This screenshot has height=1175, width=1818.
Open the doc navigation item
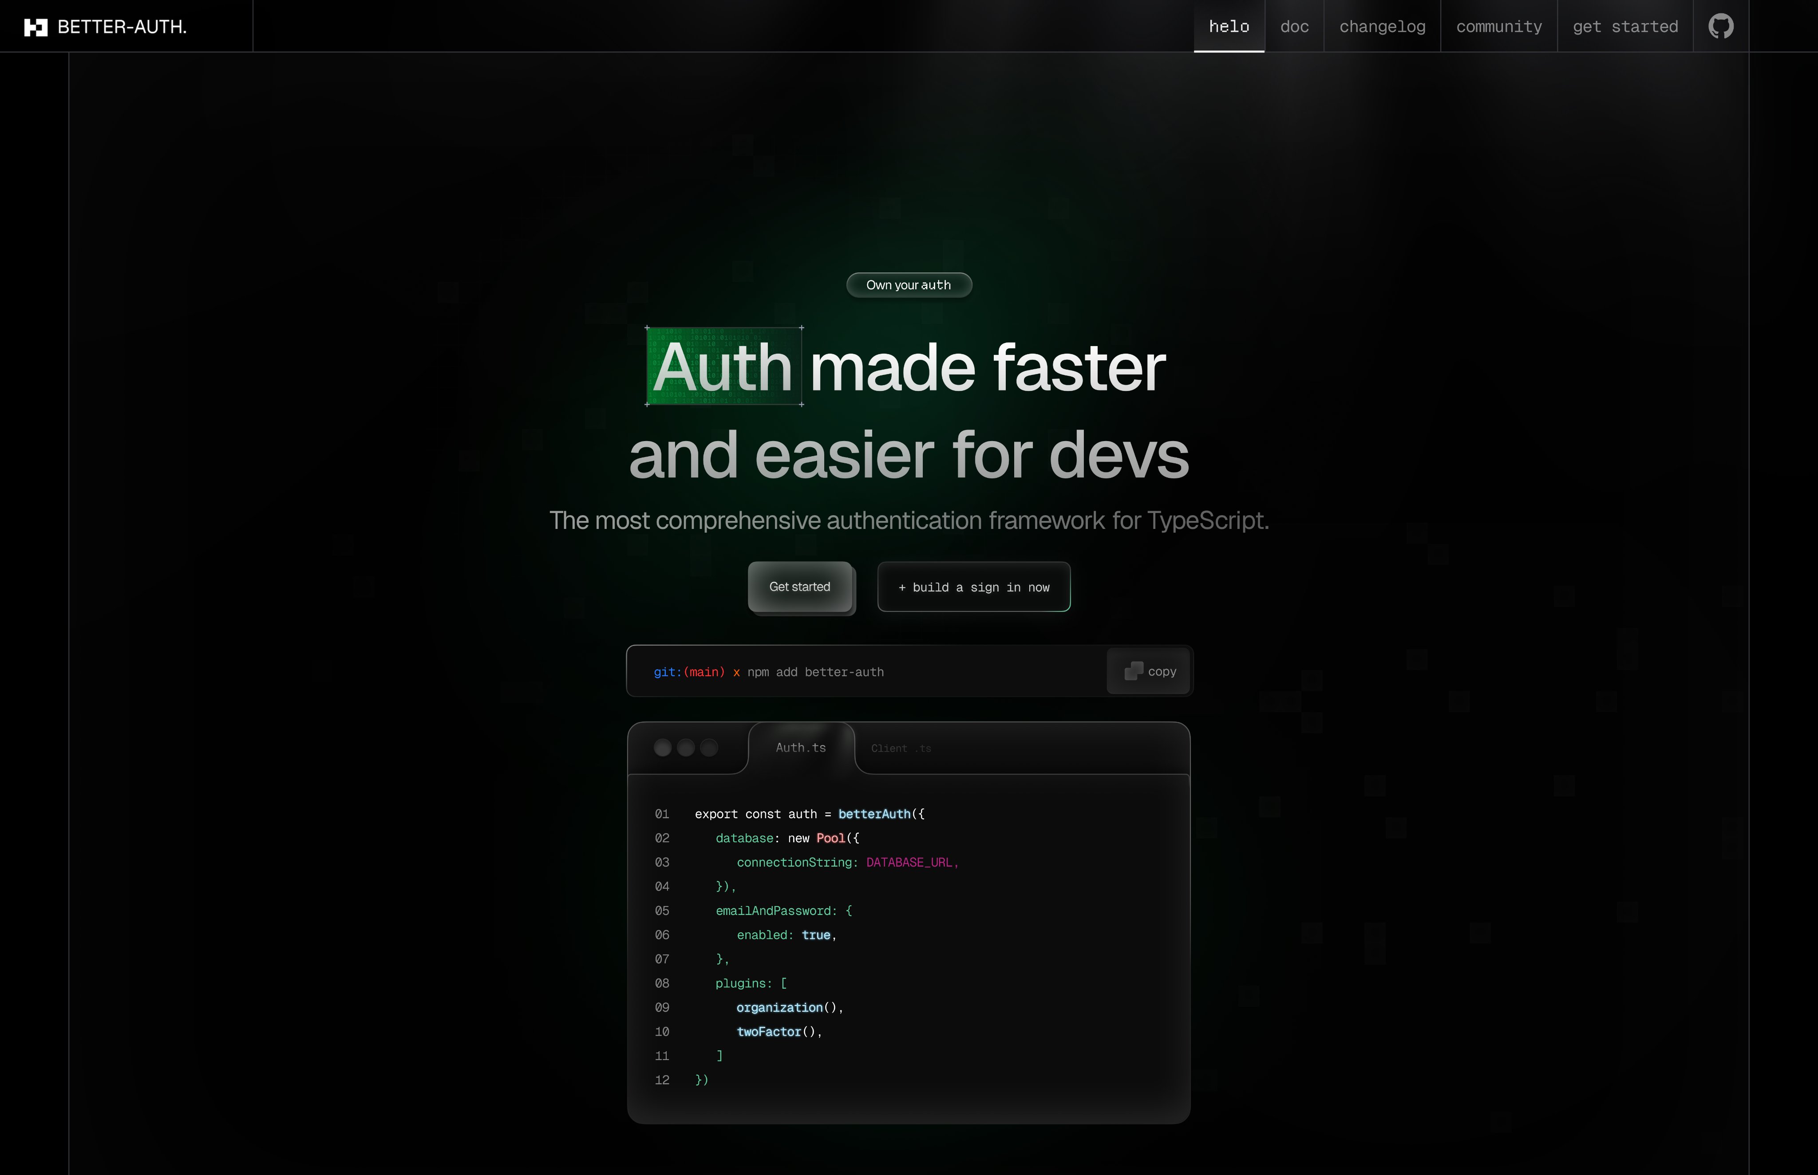pyautogui.click(x=1294, y=27)
